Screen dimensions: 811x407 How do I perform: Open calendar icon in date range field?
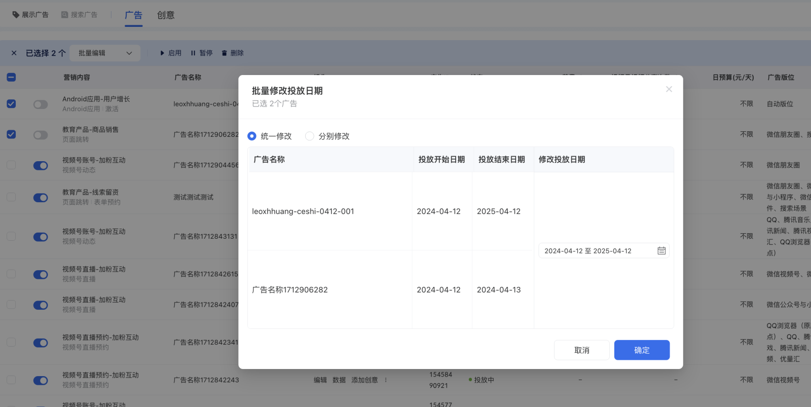tap(661, 251)
